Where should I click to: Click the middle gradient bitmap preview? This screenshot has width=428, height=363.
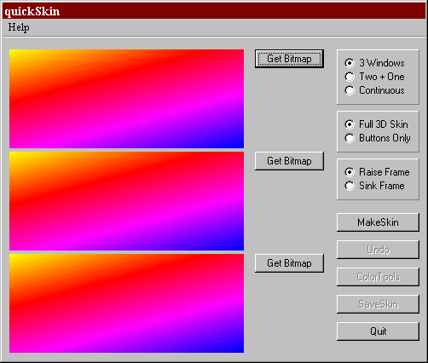126,201
